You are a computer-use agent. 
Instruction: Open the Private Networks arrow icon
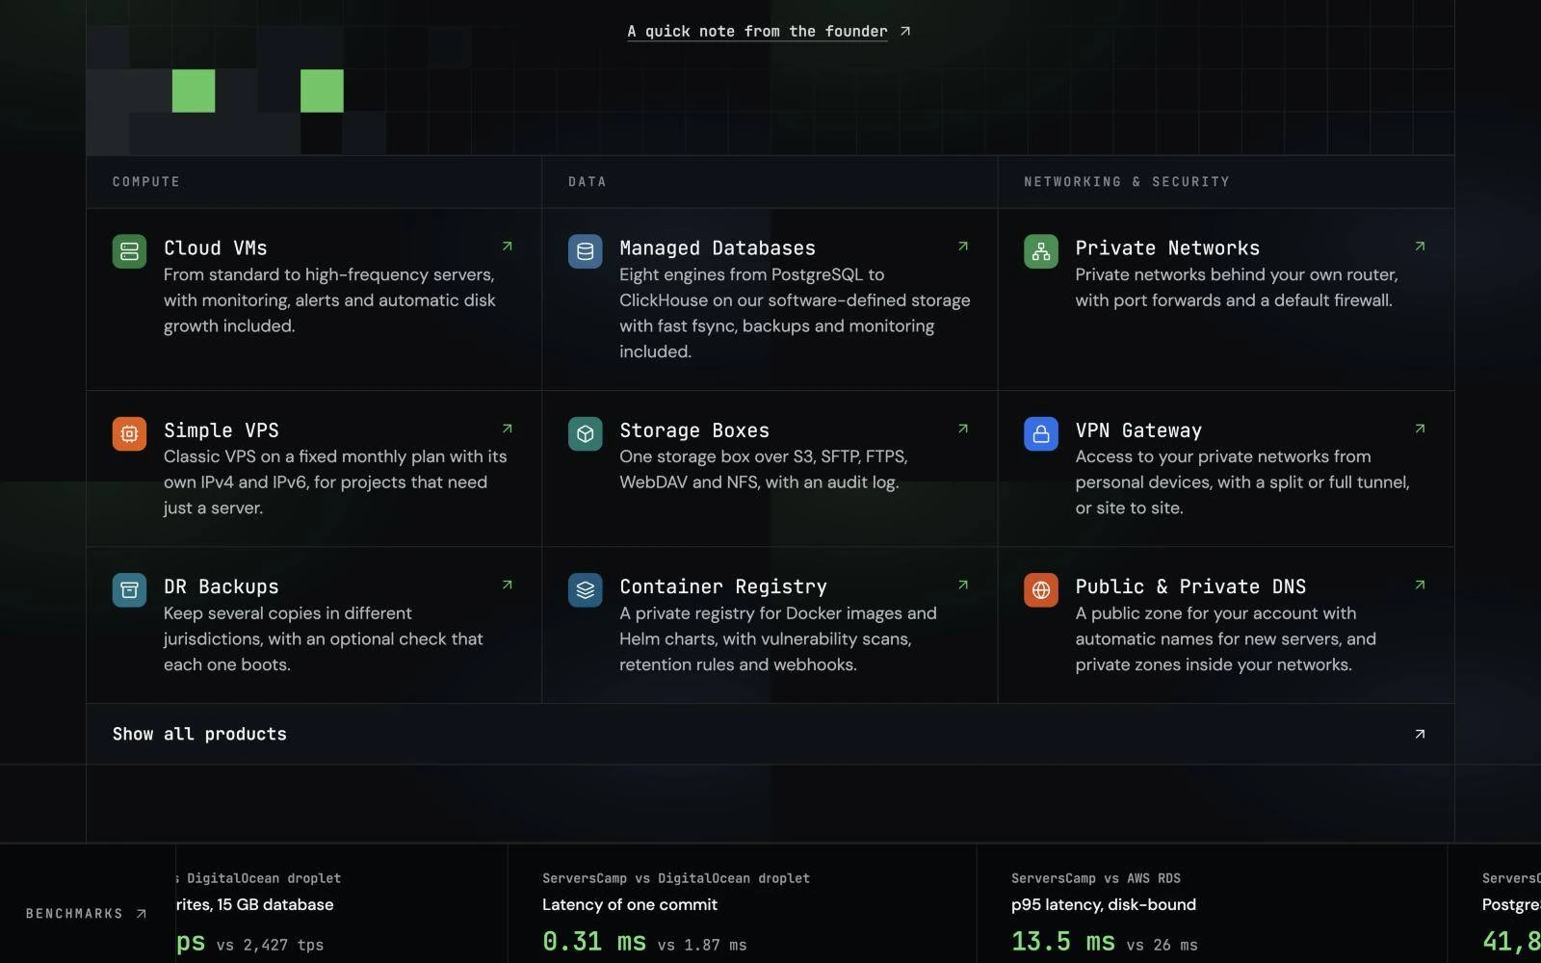coord(1420,247)
